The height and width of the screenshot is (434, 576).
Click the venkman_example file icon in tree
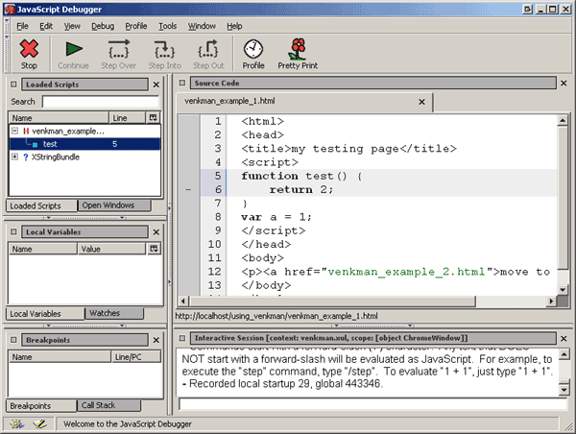click(x=26, y=132)
